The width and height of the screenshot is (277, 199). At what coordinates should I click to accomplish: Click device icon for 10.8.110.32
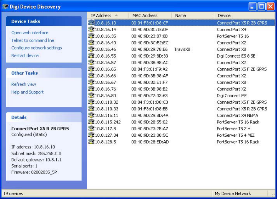pyautogui.click(x=91, y=102)
